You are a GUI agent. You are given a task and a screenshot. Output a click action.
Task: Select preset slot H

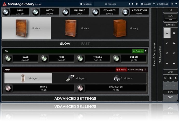pyautogui.click(x=174, y=63)
